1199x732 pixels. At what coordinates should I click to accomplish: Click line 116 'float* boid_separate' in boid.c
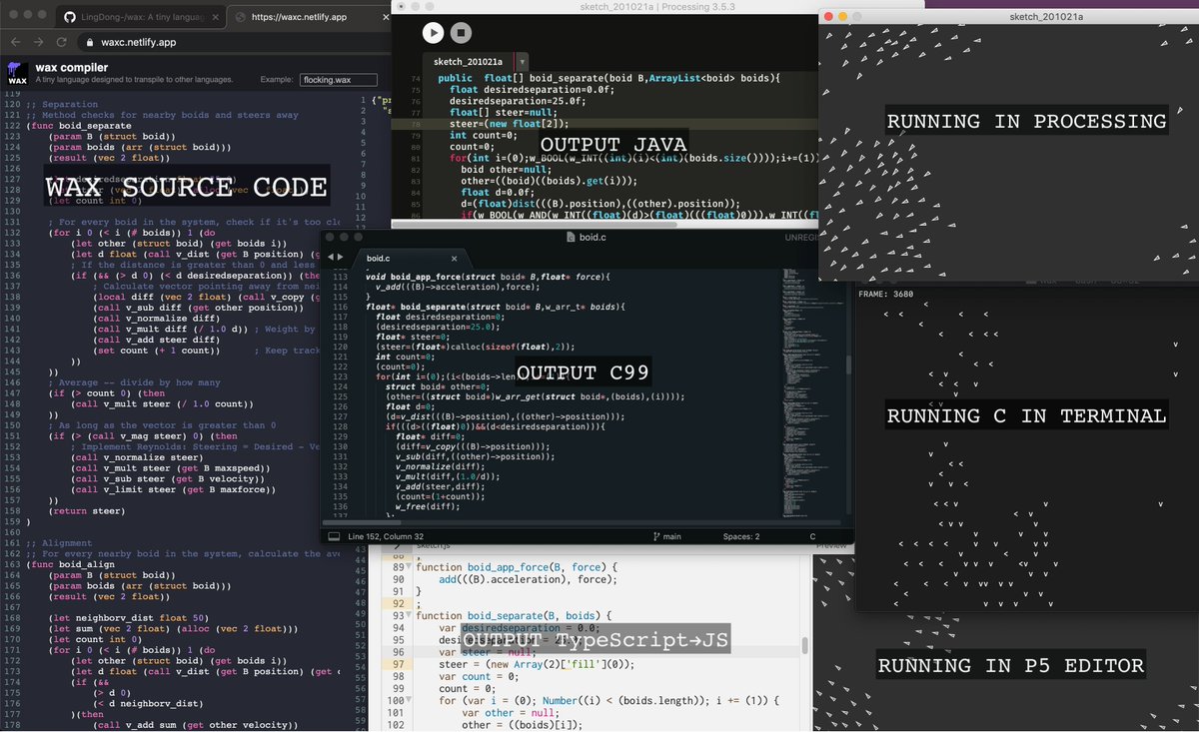[x=496, y=307]
